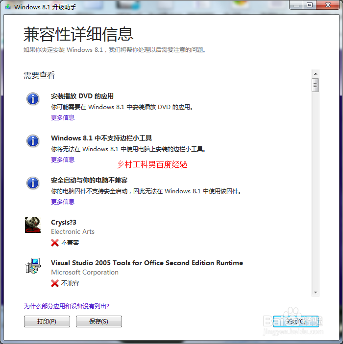
Task: Click the red X under Microsoft Corporation
Action: (x=55, y=283)
